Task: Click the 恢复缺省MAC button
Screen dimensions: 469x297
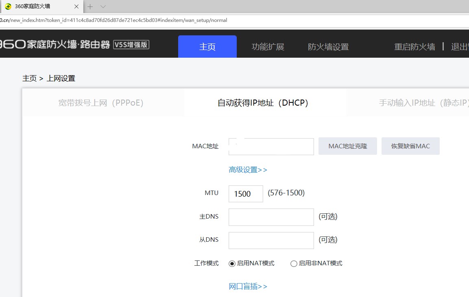Action: click(410, 146)
